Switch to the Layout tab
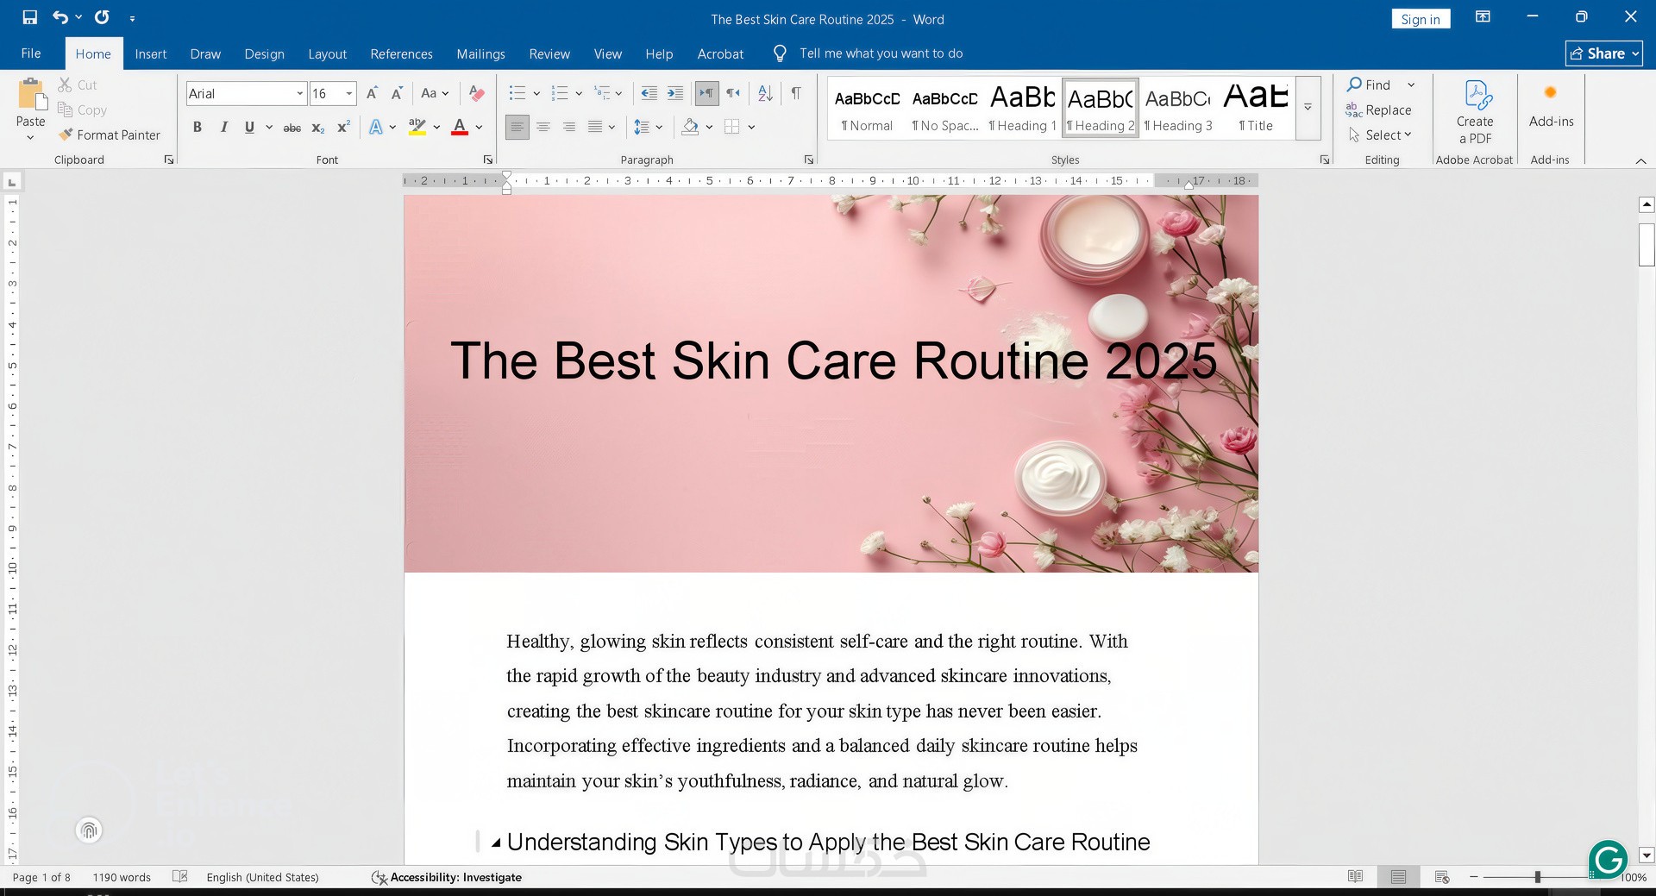 (x=328, y=53)
